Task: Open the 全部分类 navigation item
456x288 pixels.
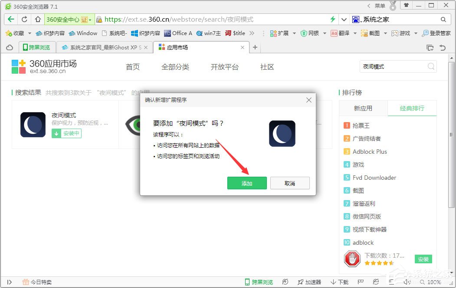Action: click(x=175, y=67)
